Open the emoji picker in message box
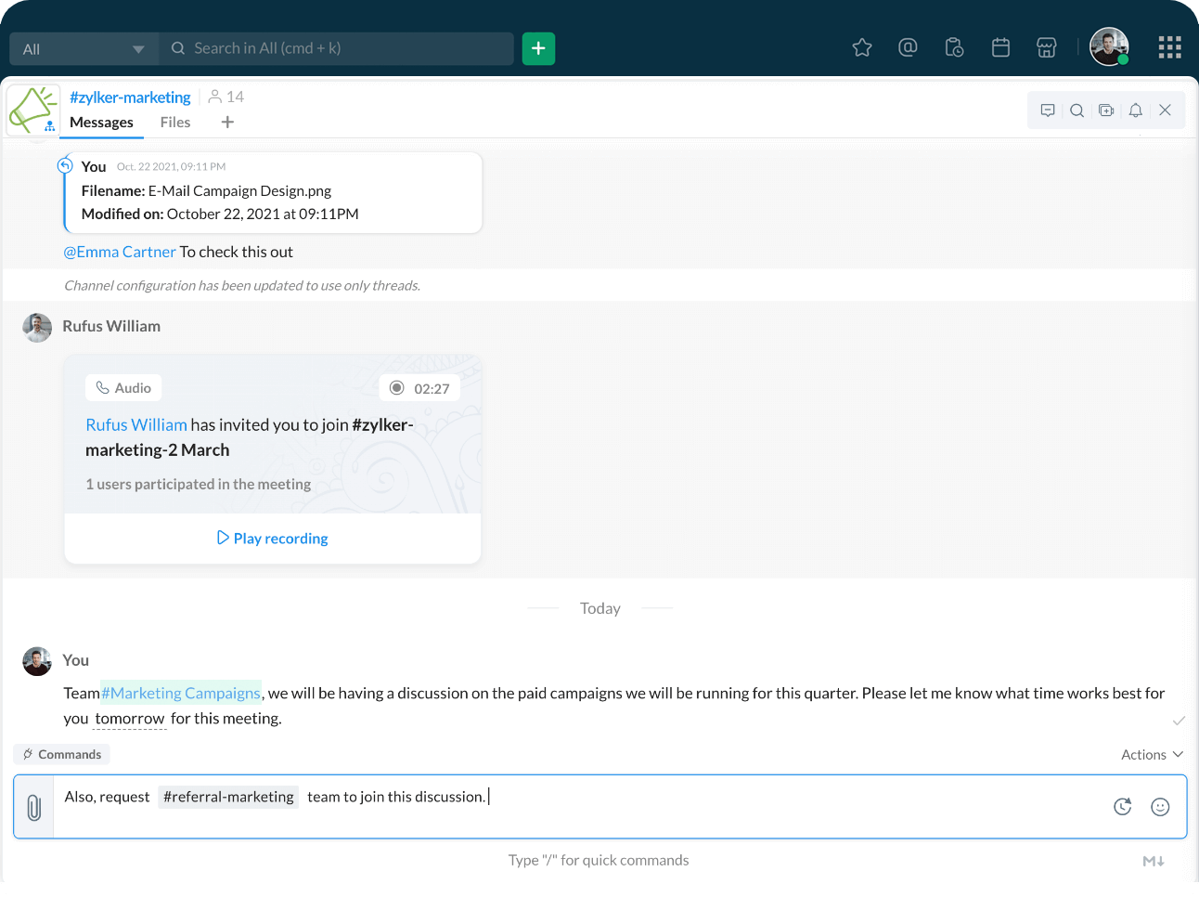This screenshot has width=1199, height=897. (x=1160, y=807)
